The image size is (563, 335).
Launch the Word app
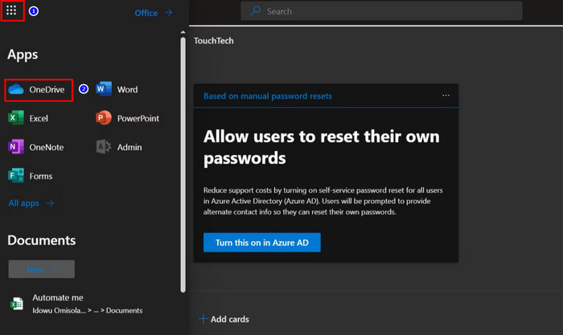(x=117, y=90)
